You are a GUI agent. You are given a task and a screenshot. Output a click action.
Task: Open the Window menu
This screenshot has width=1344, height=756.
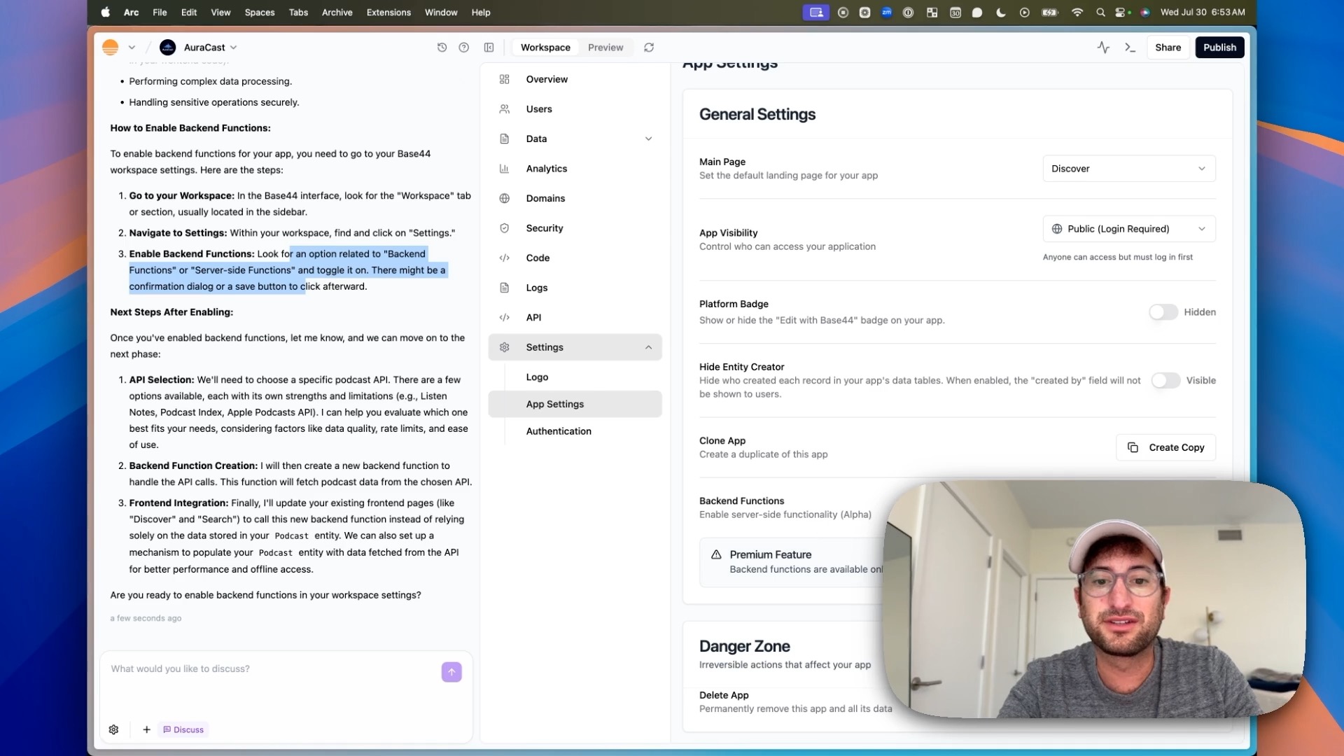pos(441,13)
